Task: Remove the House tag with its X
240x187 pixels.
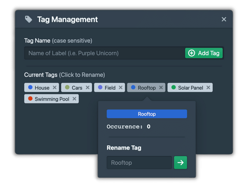Action: click(x=55, y=88)
